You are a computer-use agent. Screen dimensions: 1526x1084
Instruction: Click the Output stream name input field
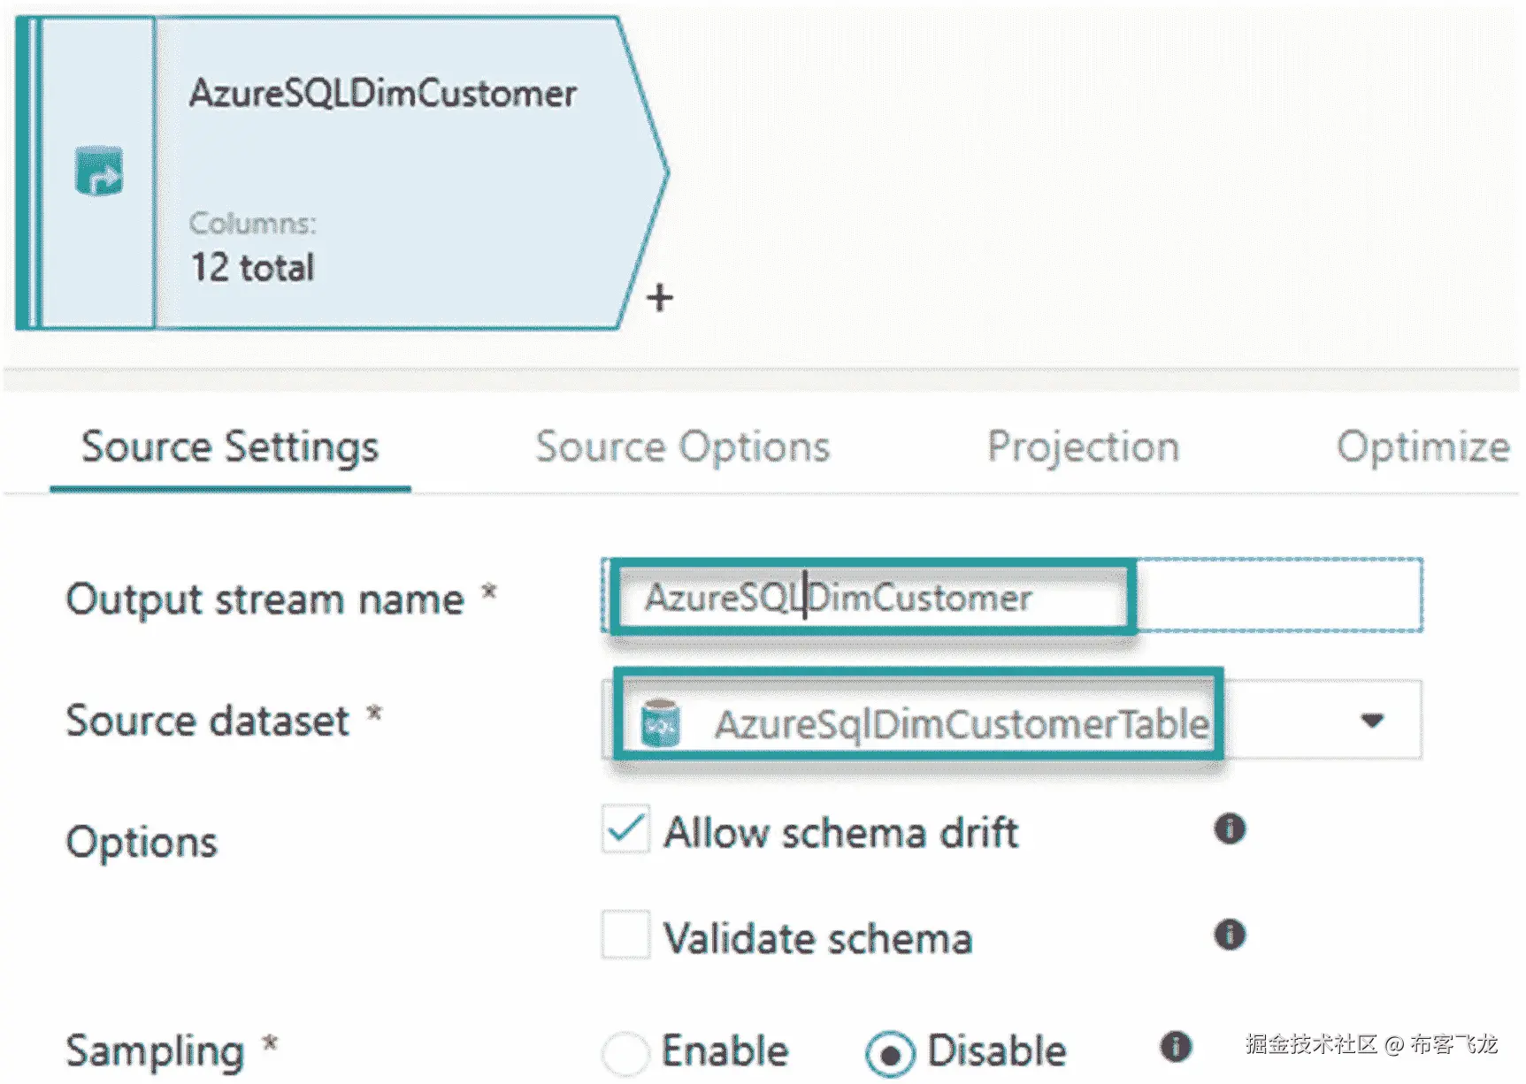pyautogui.click(x=1012, y=595)
